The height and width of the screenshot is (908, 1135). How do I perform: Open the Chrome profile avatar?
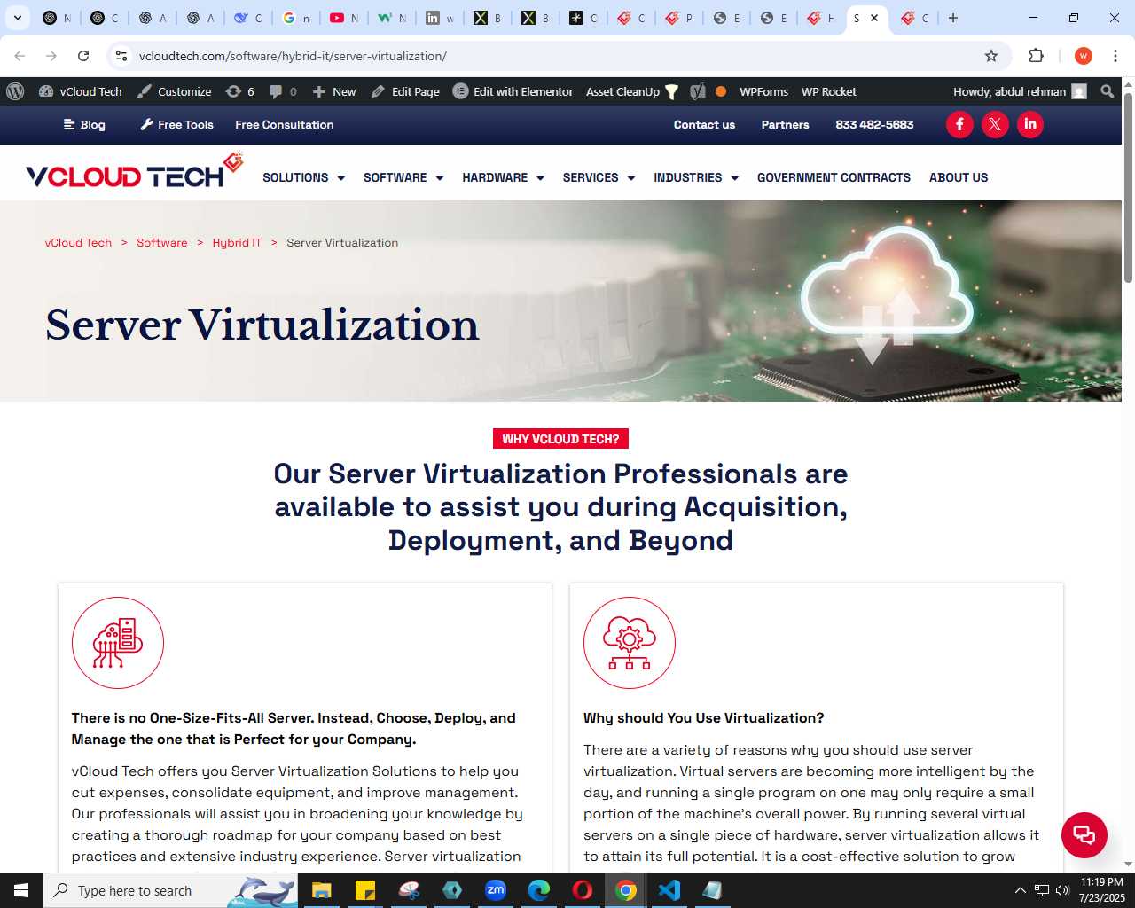(x=1083, y=56)
